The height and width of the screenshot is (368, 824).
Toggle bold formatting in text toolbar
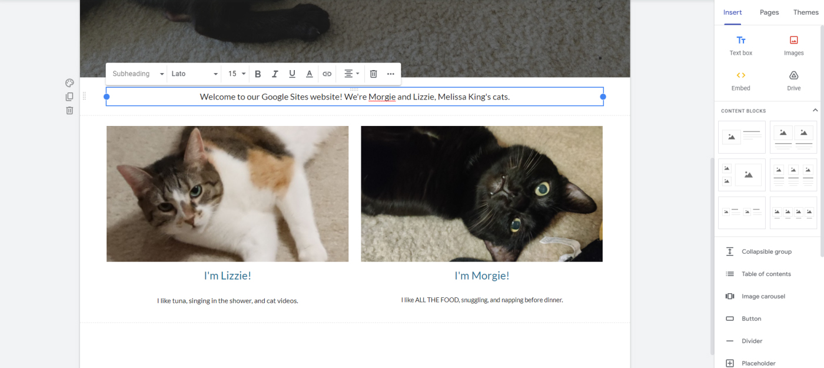pyautogui.click(x=258, y=74)
